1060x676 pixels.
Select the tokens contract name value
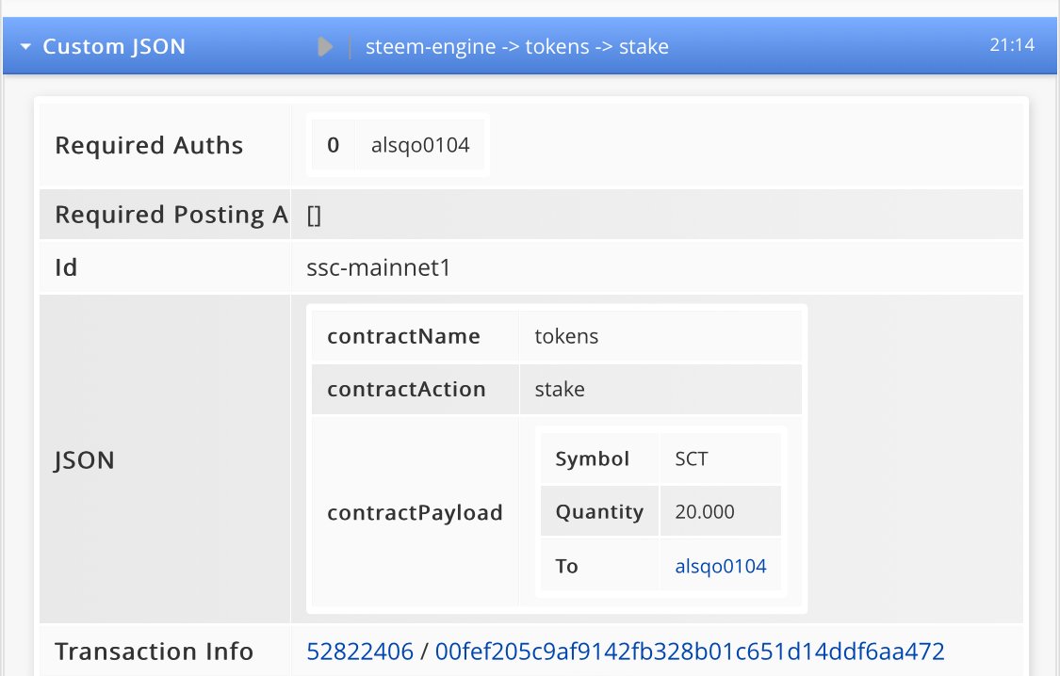(x=566, y=336)
